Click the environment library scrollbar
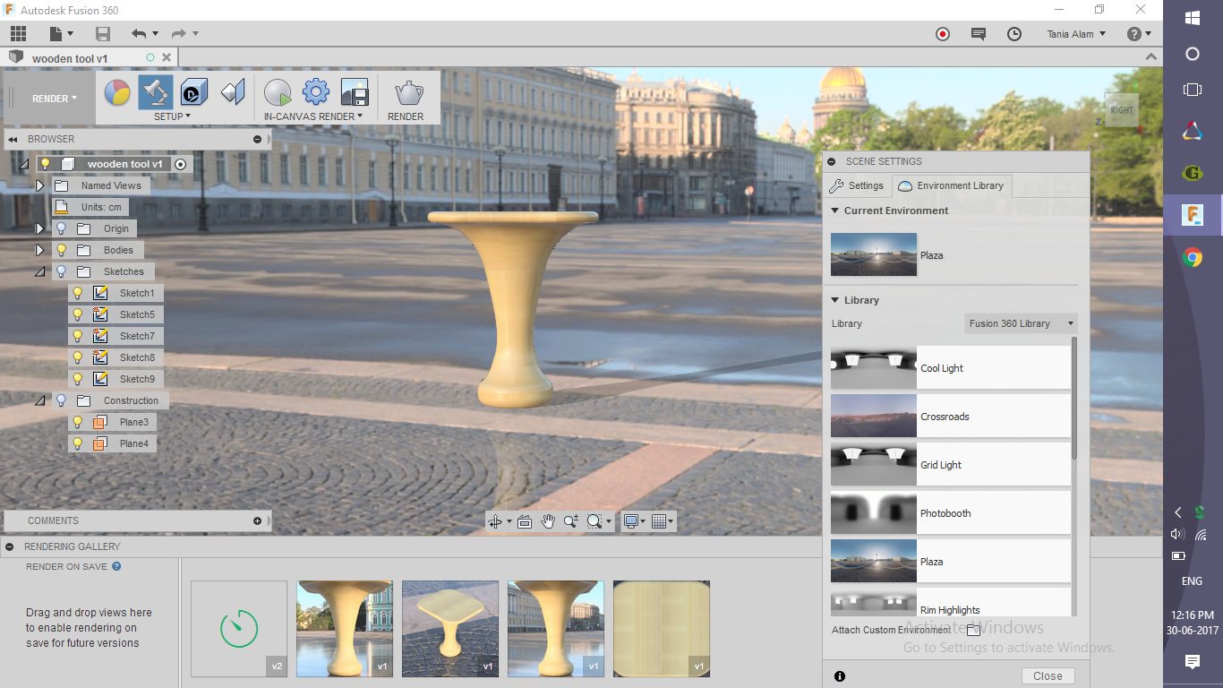The height and width of the screenshot is (688, 1223). [1074, 399]
